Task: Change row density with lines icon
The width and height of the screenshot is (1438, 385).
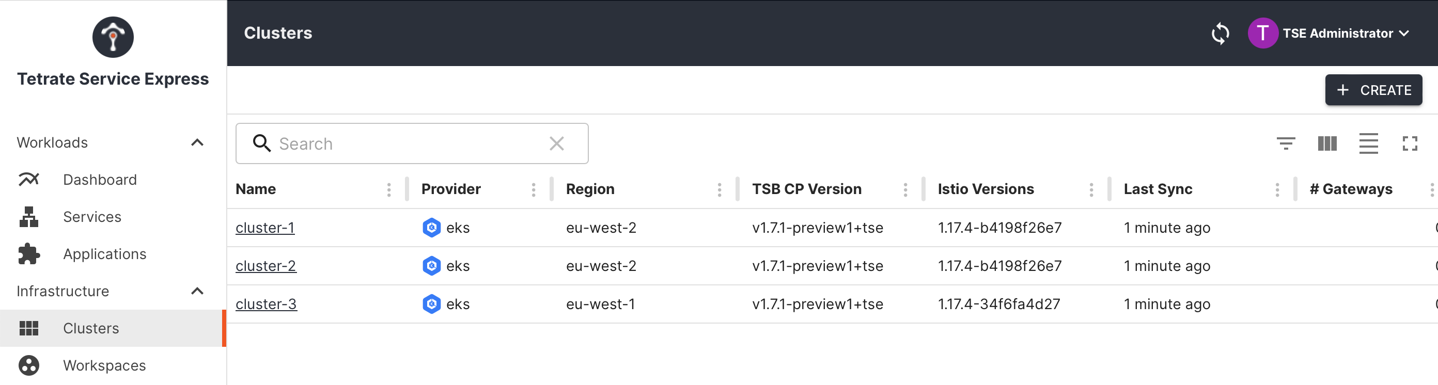Action: (1368, 143)
